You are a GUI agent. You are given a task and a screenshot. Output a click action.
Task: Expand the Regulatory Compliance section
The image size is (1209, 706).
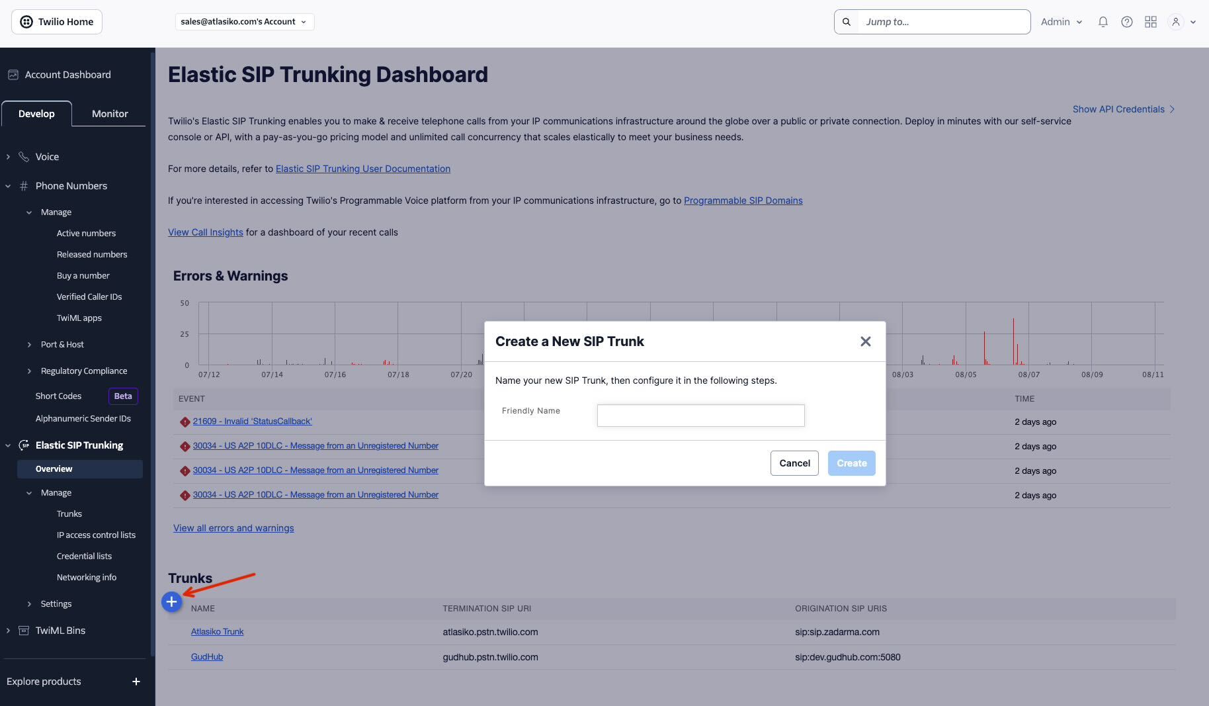tap(29, 371)
